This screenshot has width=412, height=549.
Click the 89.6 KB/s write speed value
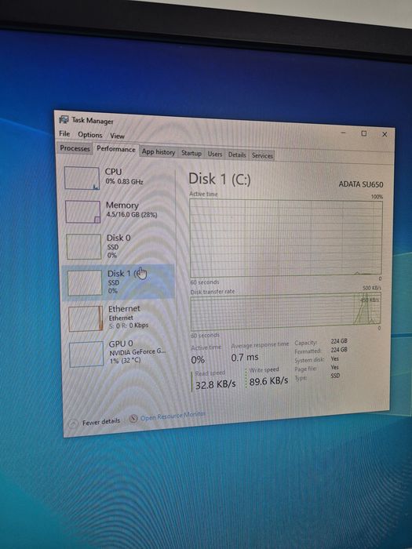(x=268, y=381)
